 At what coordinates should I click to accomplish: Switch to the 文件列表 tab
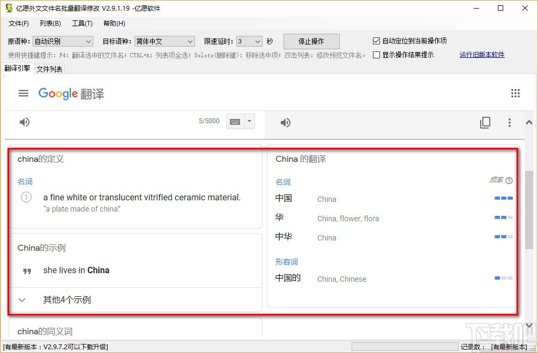[x=50, y=69]
